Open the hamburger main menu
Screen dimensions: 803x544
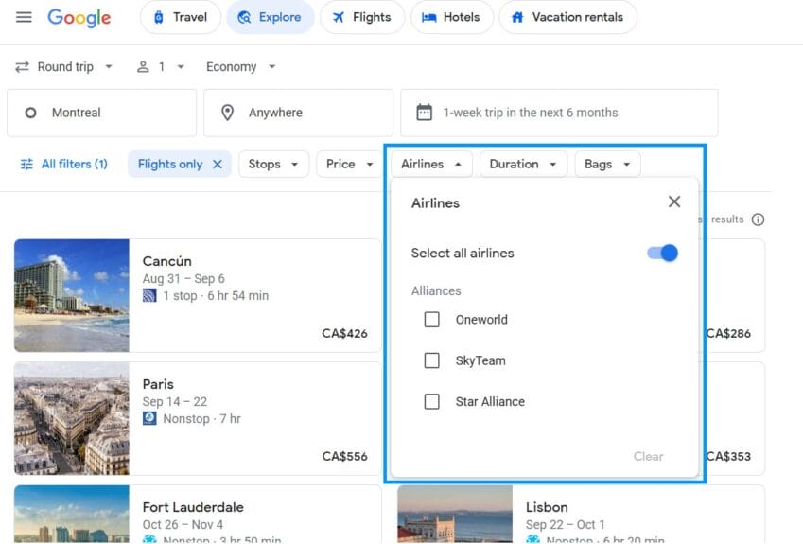click(x=24, y=17)
